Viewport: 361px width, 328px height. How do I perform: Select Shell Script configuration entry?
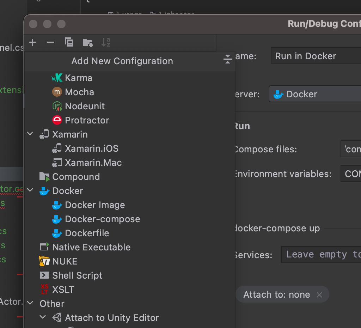click(x=77, y=275)
